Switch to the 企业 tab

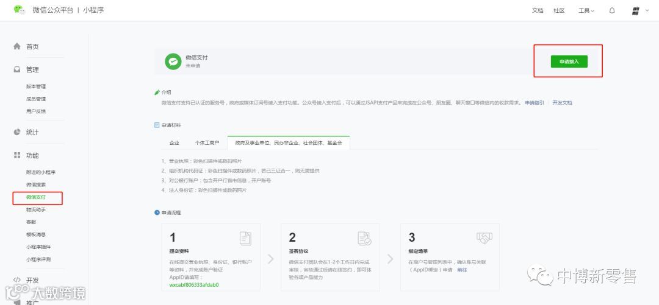[175, 143]
